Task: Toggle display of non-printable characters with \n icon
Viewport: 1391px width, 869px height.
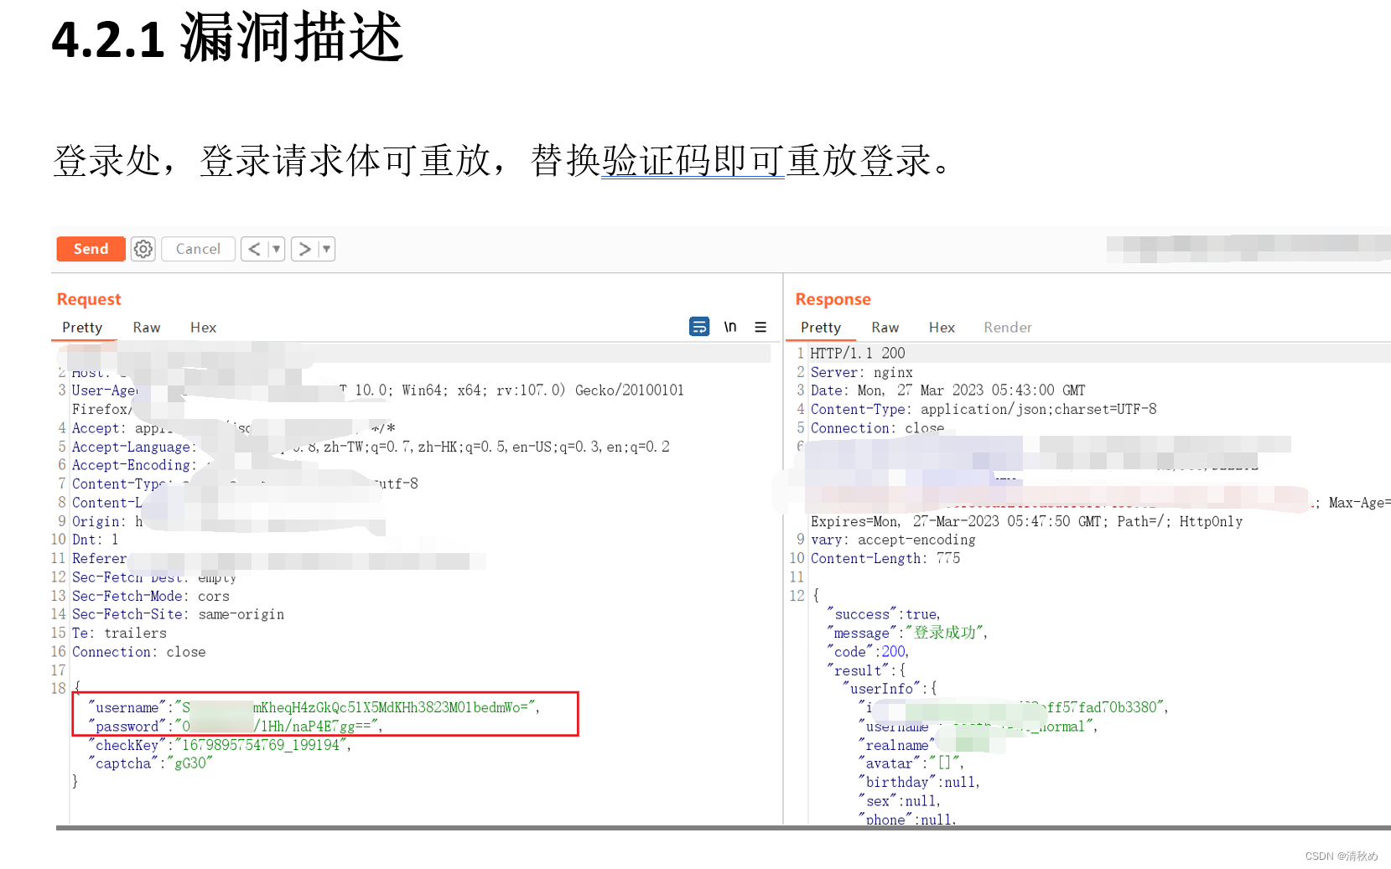Action: tap(729, 327)
